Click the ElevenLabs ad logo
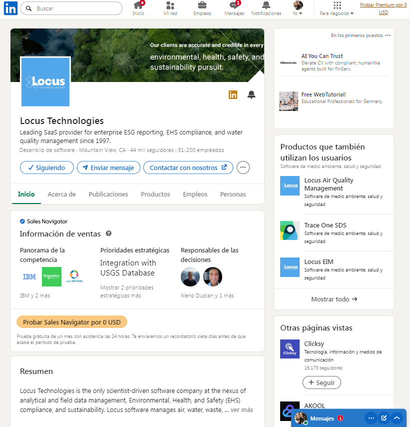 click(x=289, y=63)
